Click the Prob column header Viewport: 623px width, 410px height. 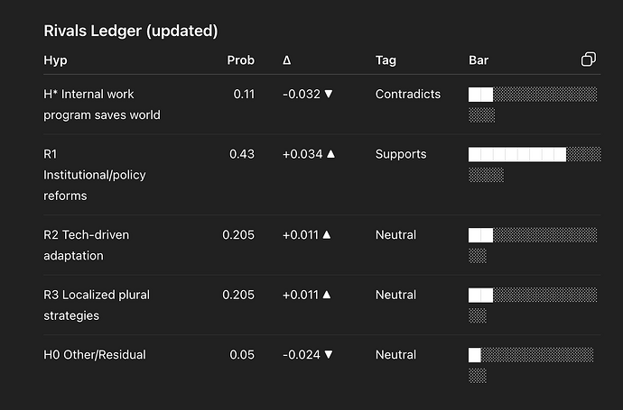tap(240, 60)
